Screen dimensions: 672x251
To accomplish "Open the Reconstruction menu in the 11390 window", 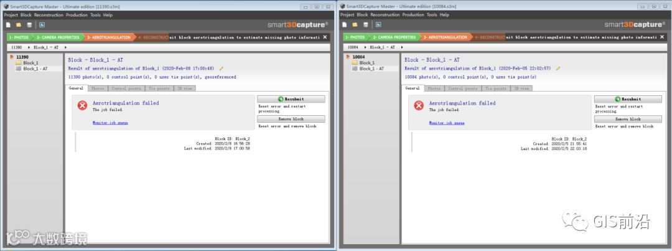I will pyautogui.click(x=49, y=15).
